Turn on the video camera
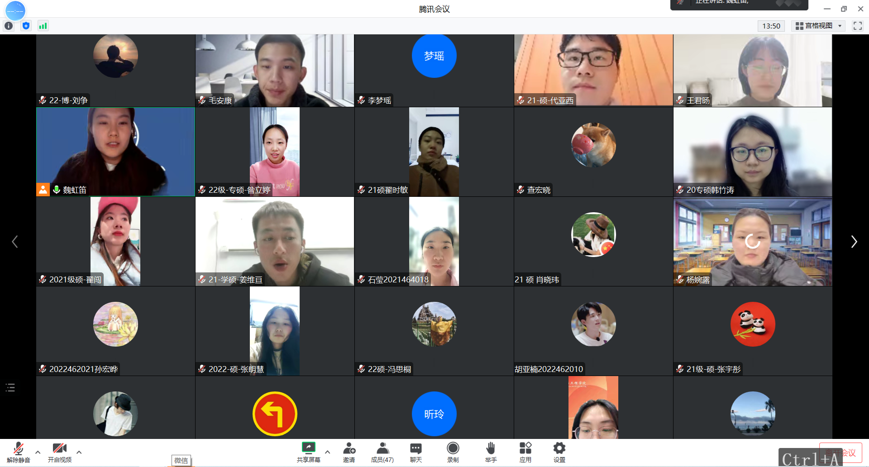The height and width of the screenshot is (467, 869). [60, 452]
